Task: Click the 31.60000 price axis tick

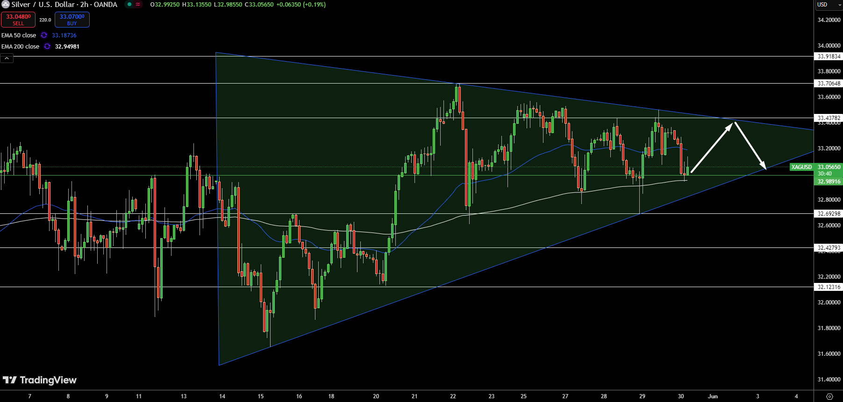Action: (x=829, y=354)
